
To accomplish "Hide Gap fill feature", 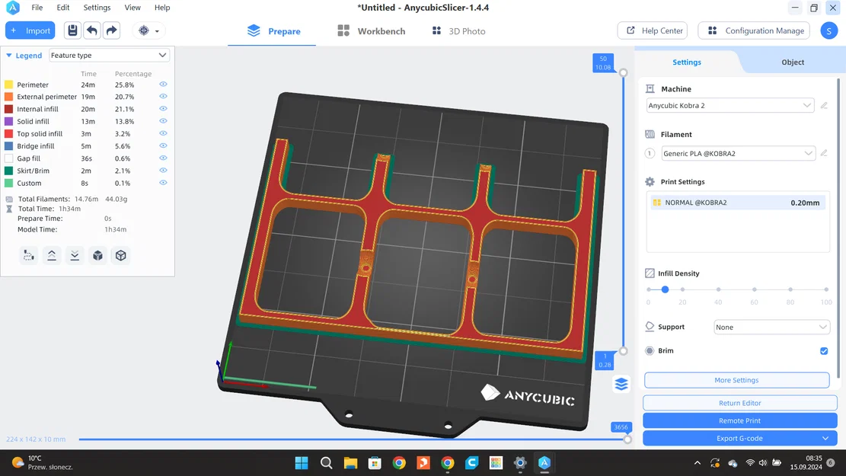I will pyautogui.click(x=163, y=158).
